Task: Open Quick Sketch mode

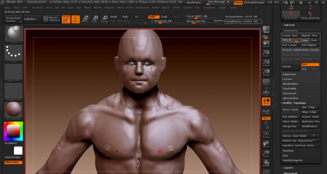Action: pos(52,19)
